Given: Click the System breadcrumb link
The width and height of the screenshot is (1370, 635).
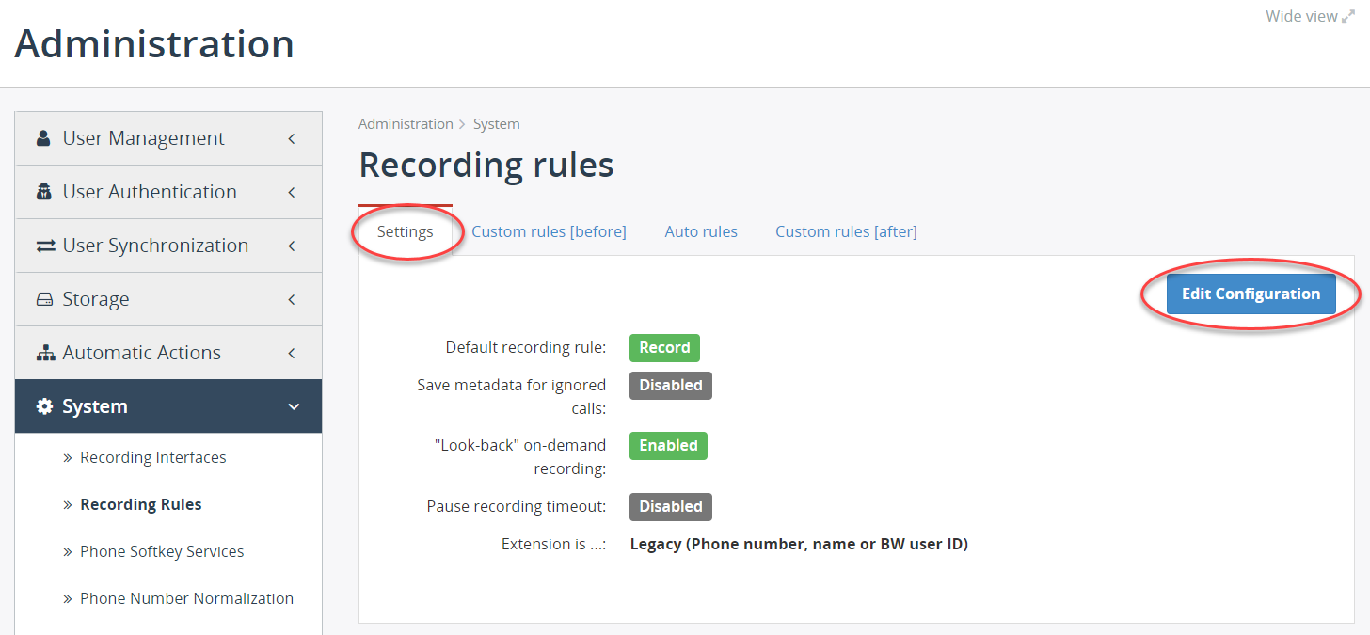Looking at the screenshot, I should [x=496, y=124].
